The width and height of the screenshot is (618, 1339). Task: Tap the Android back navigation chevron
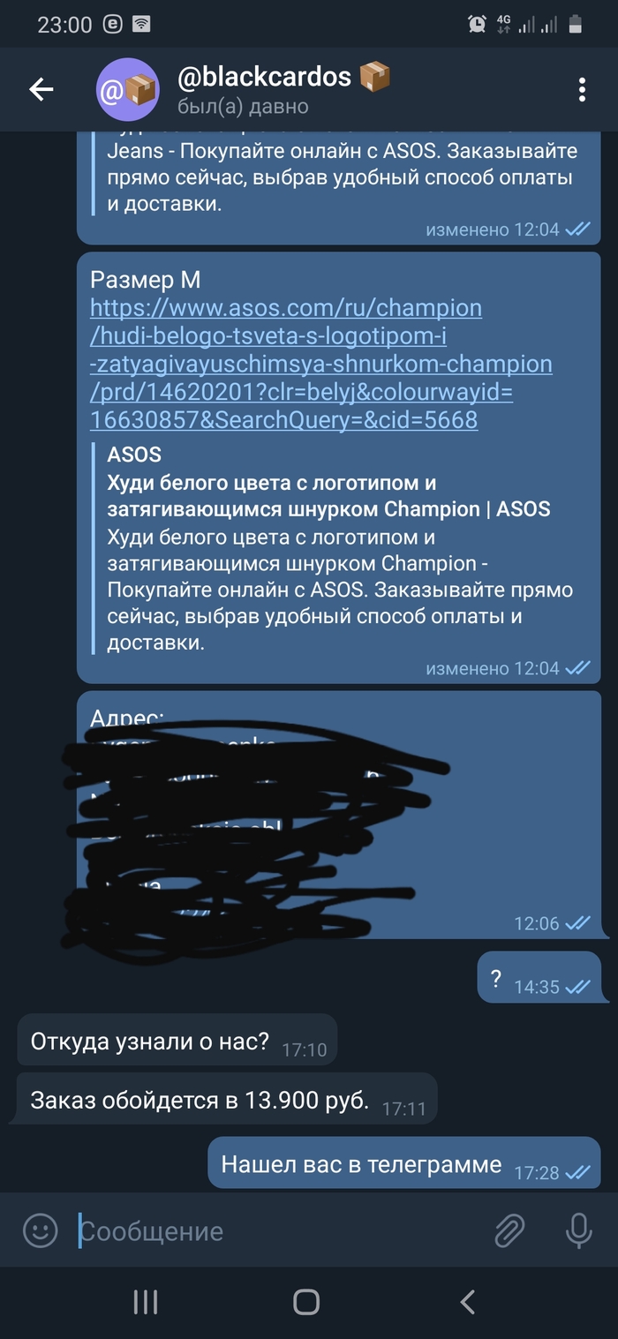coord(468,1301)
